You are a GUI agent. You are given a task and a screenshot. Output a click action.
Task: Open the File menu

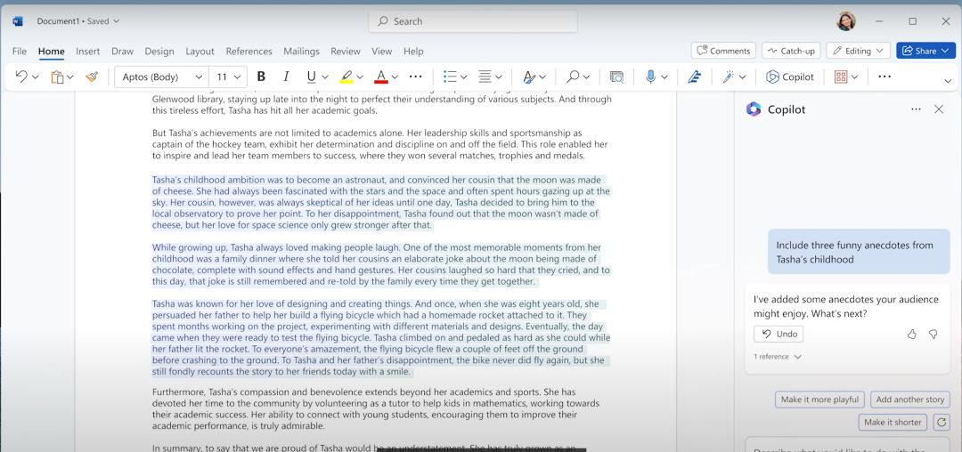point(19,52)
